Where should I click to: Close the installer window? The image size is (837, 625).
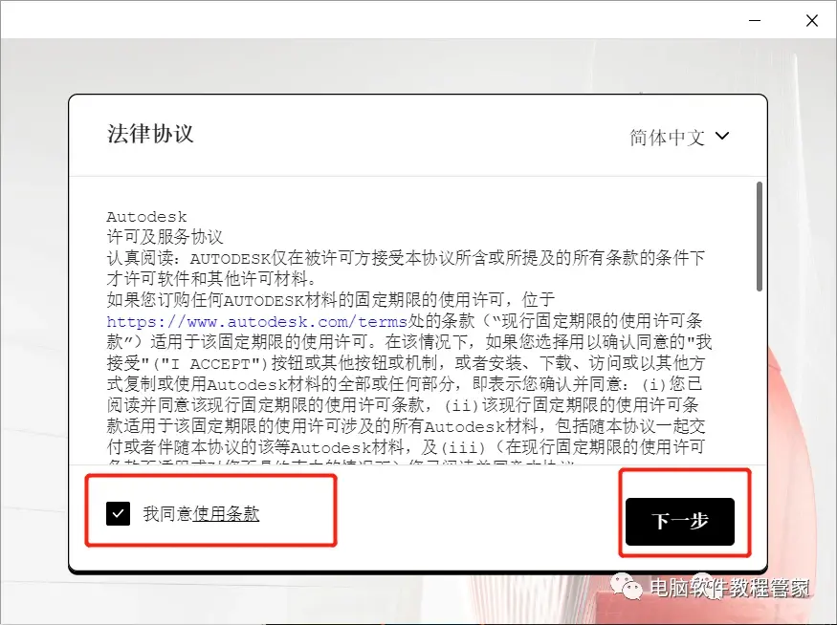click(812, 20)
